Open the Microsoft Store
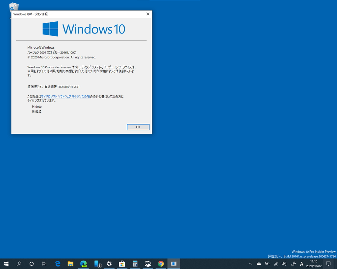This screenshot has width=337, height=269. click(122, 264)
